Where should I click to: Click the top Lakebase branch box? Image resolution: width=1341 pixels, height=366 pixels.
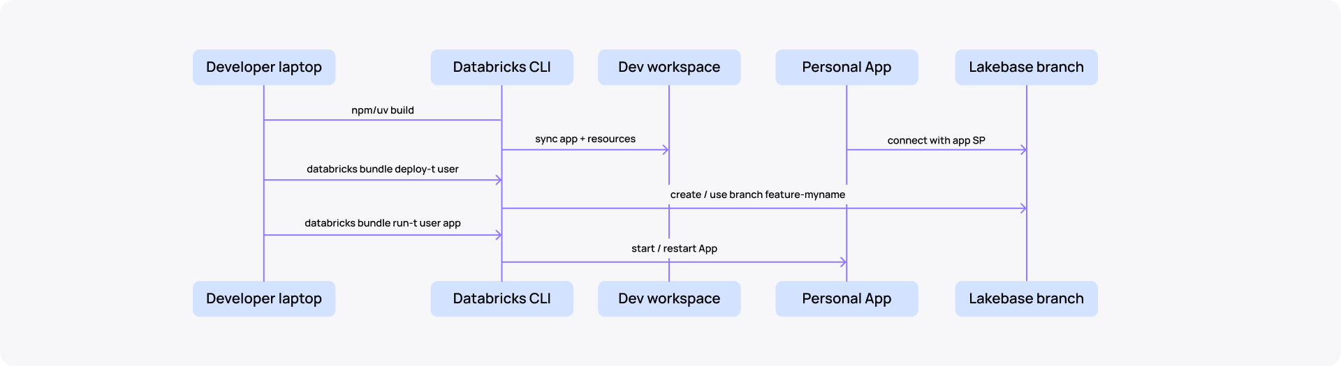pos(1026,67)
